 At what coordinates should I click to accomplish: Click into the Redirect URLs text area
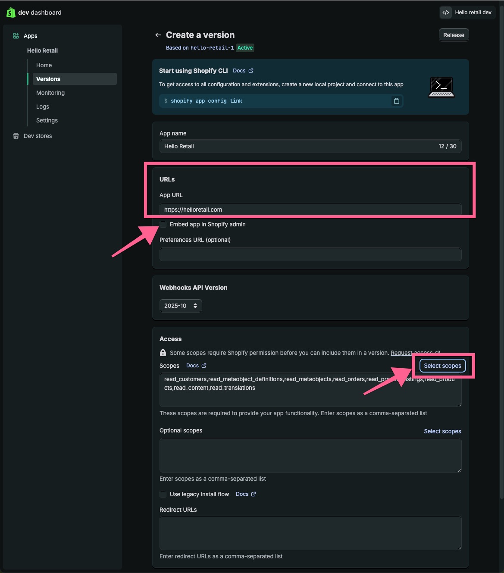(x=310, y=533)
